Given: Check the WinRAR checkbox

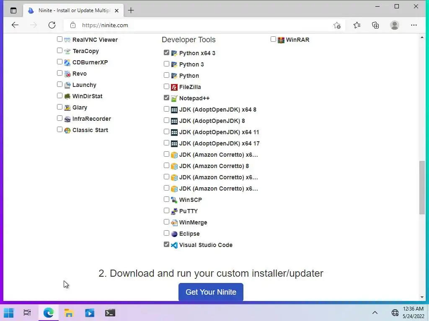Looking at the screenshot, I should tap(273, 39).
